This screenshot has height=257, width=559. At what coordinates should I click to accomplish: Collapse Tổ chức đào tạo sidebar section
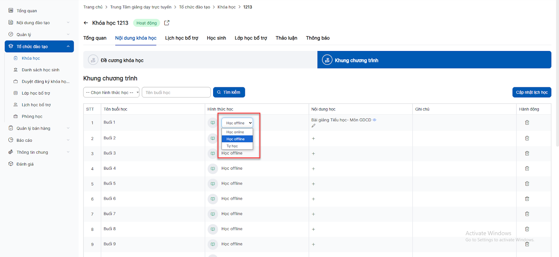pos(68,46)
